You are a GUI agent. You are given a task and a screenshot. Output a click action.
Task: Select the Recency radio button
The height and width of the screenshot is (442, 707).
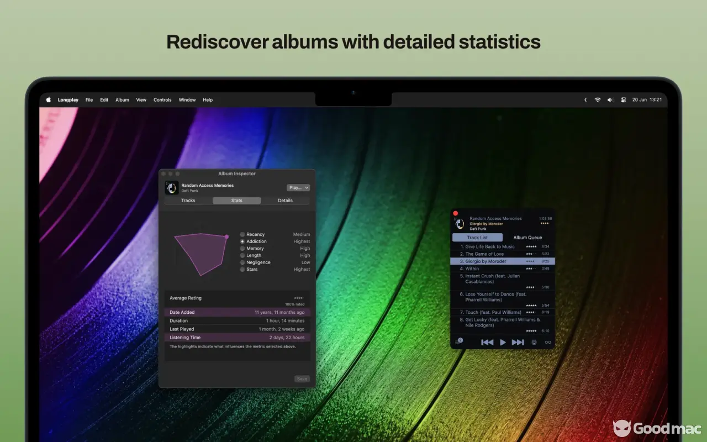click(x=242, y=234)
